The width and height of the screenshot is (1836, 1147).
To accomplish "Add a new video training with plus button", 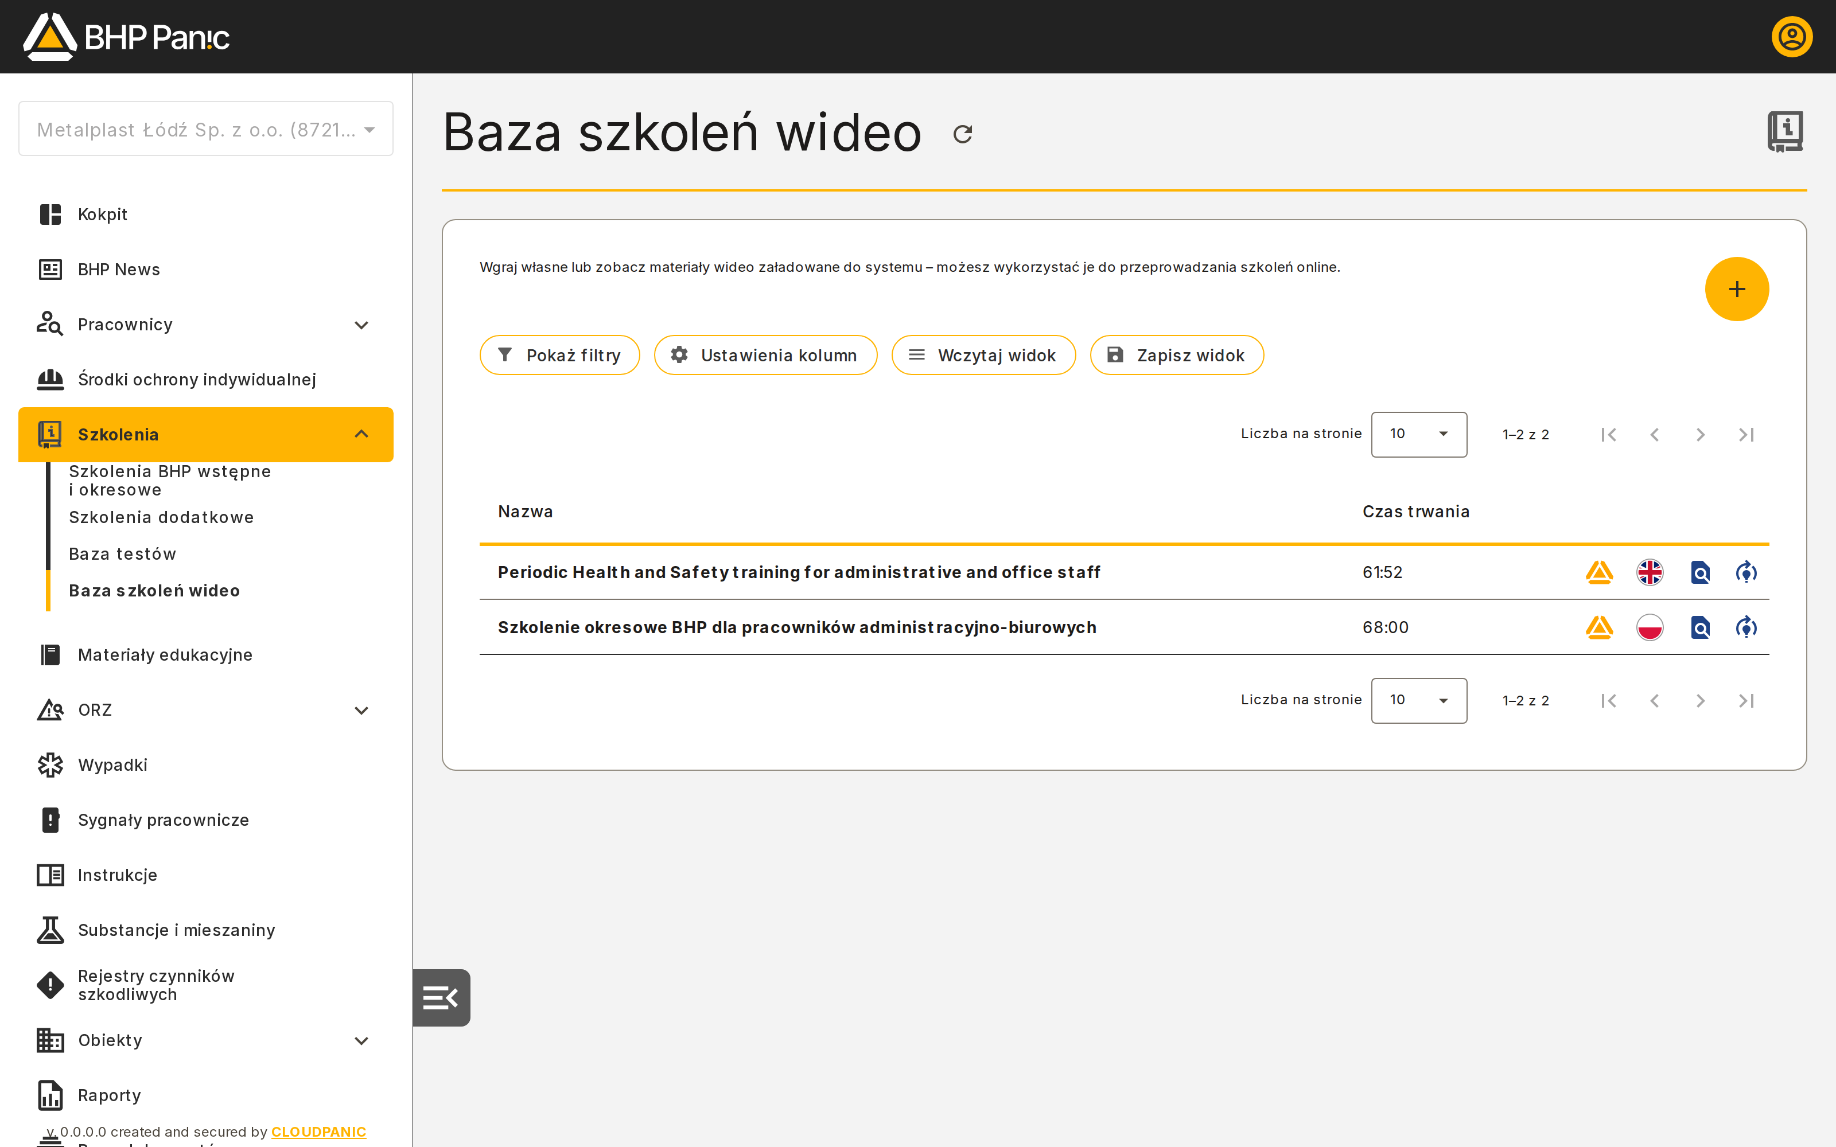I will 1737,289.
